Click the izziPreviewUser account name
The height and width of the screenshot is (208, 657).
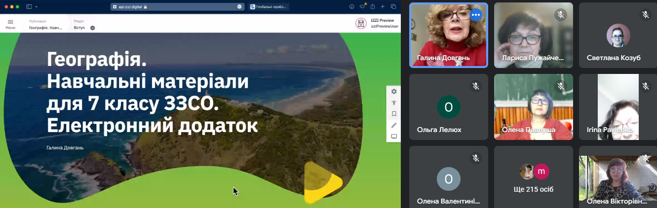(385, 27)
